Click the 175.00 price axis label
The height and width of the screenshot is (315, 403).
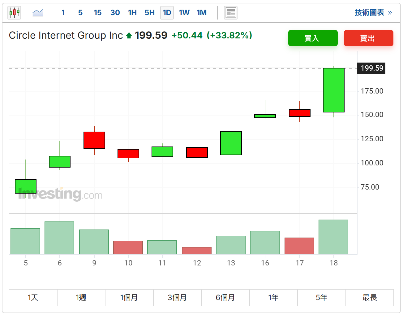click(372, 91)
